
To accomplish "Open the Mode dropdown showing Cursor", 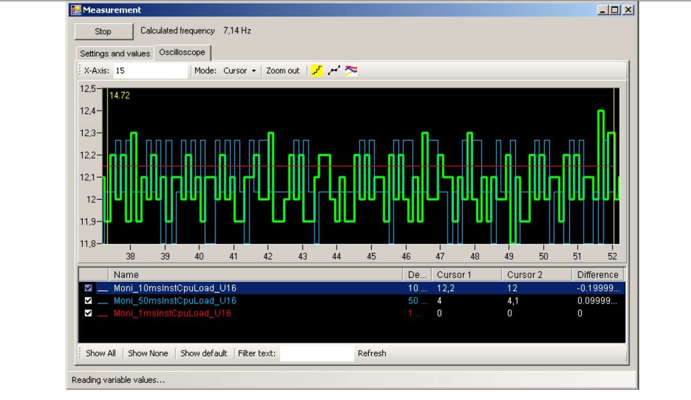I will tap(240, 70).
